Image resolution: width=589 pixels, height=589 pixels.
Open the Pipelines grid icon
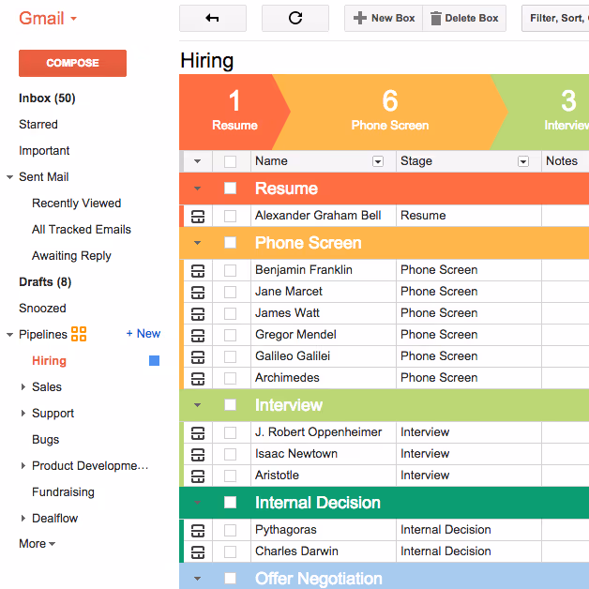point(79,334)
